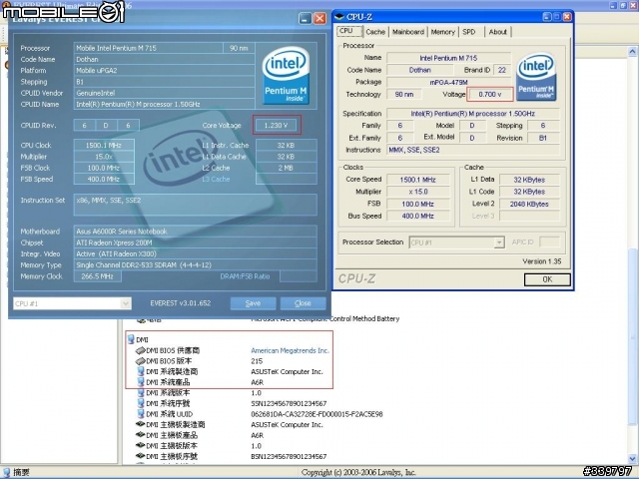Click the Voltage 0.700 v field in CPU-Z

[490, 95]
